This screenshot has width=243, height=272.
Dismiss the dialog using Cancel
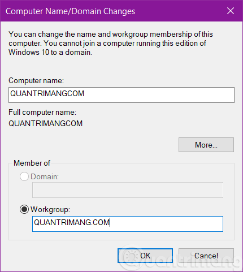point(206,256)
